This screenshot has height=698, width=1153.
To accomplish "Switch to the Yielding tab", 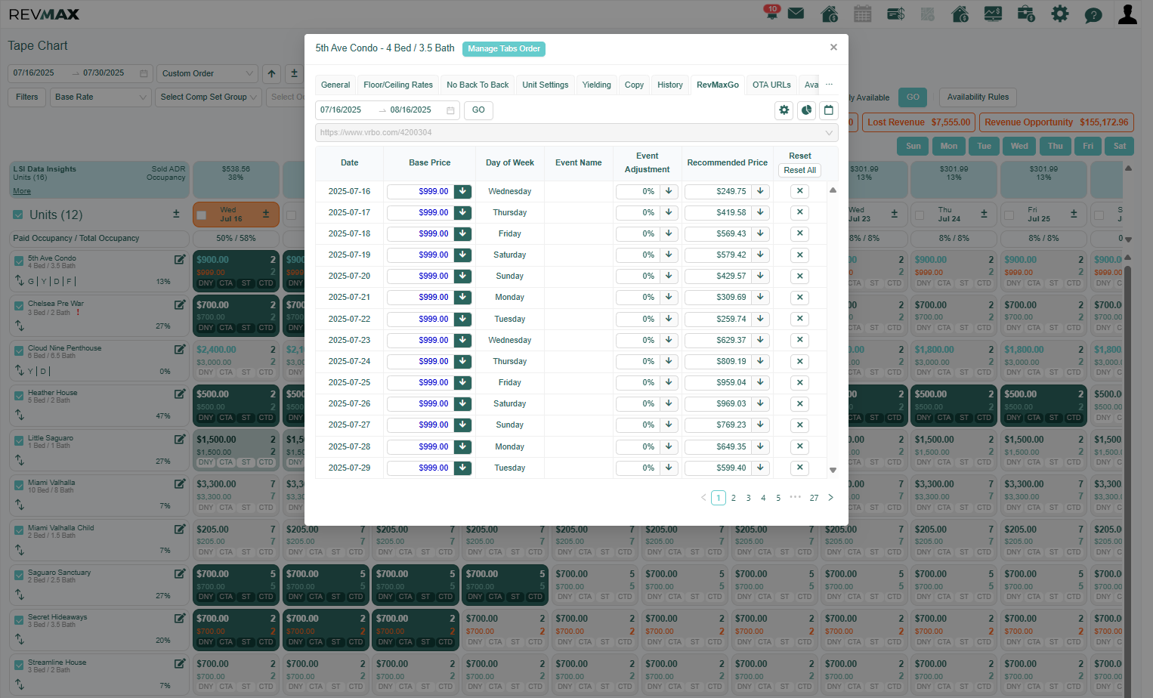I will (x=596, y=85).
